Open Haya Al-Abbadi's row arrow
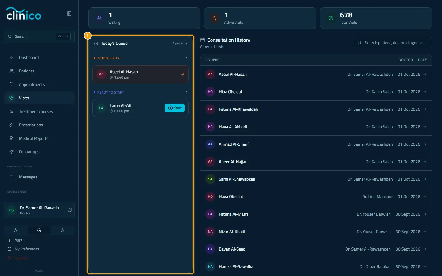 click(x=425, y=127)
